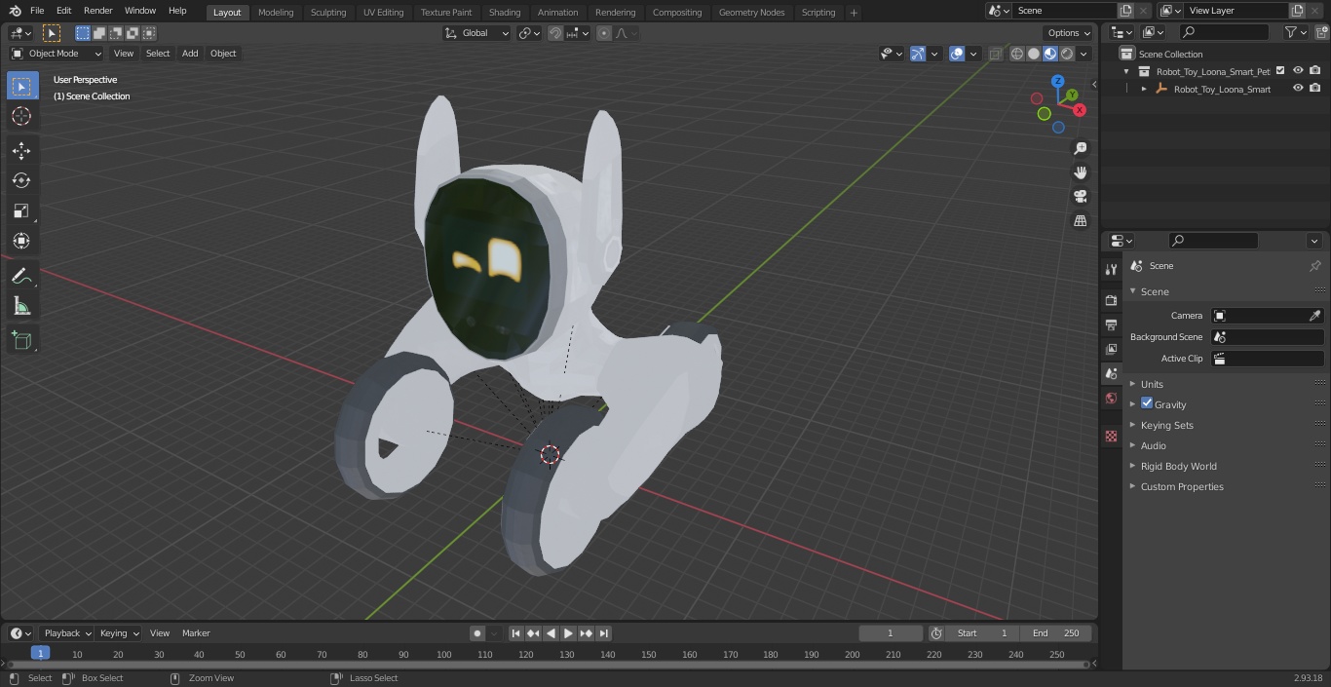Open the Scene properties tab

point(1111,373)
